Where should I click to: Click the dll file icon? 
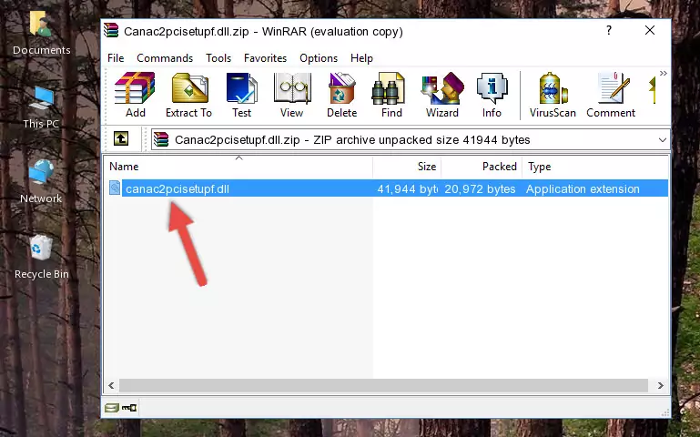coord(115,188)
